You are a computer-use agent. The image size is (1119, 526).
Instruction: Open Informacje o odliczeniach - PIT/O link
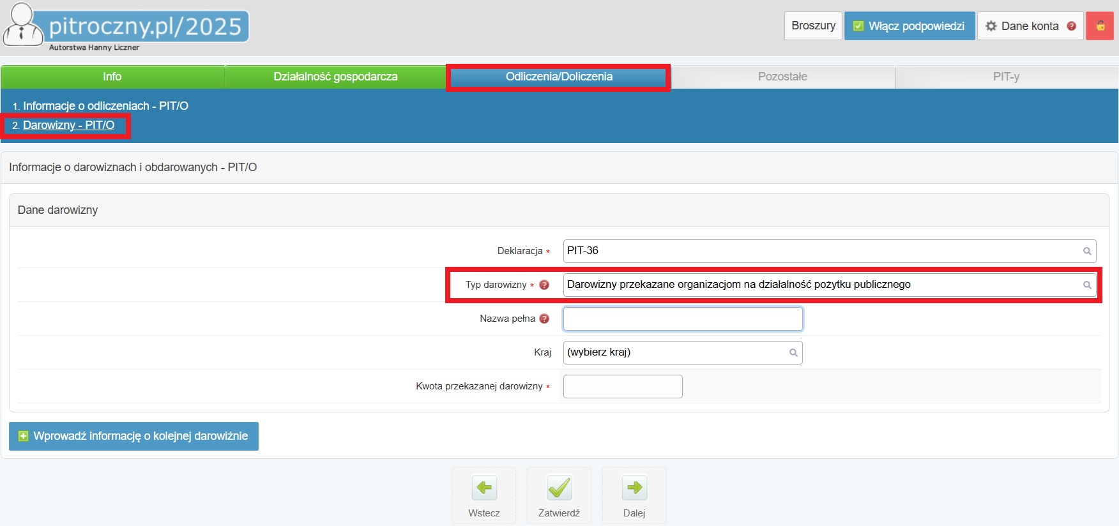[x=105, y=106]
